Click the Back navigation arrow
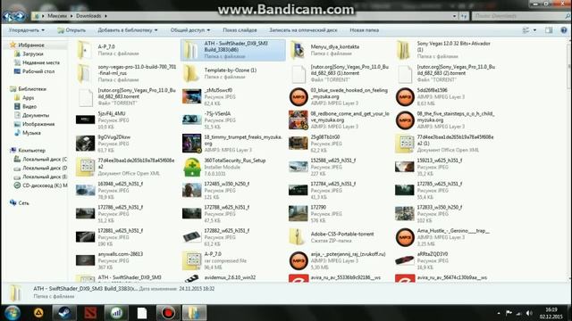 (8, 16)
